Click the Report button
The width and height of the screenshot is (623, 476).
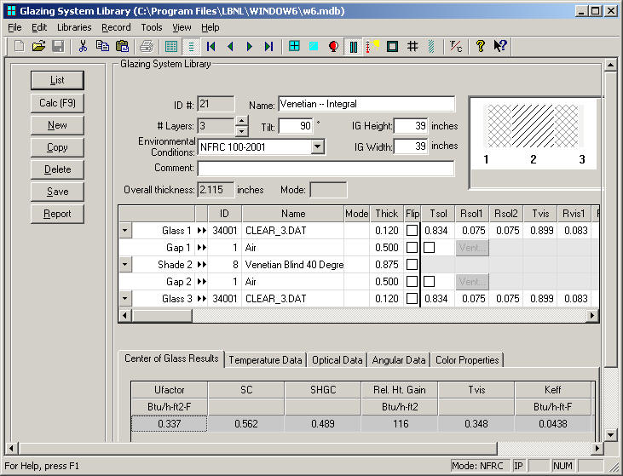point(57,214)
